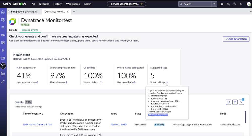Screen dimensions: 252x136
Task: Open the Alert0032030 link
Action: click(119, 124)
